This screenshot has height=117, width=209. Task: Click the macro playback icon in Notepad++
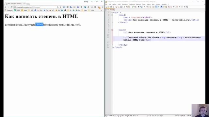click(x=182, y=6)
